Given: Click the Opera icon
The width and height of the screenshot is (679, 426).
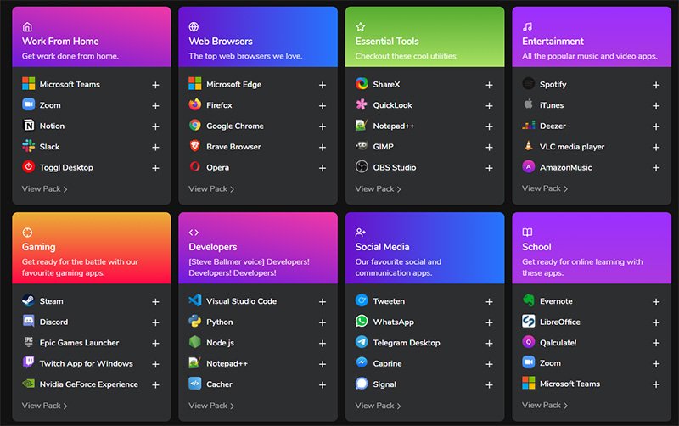Looking at the screenshot, I should (x=195, y=166).
